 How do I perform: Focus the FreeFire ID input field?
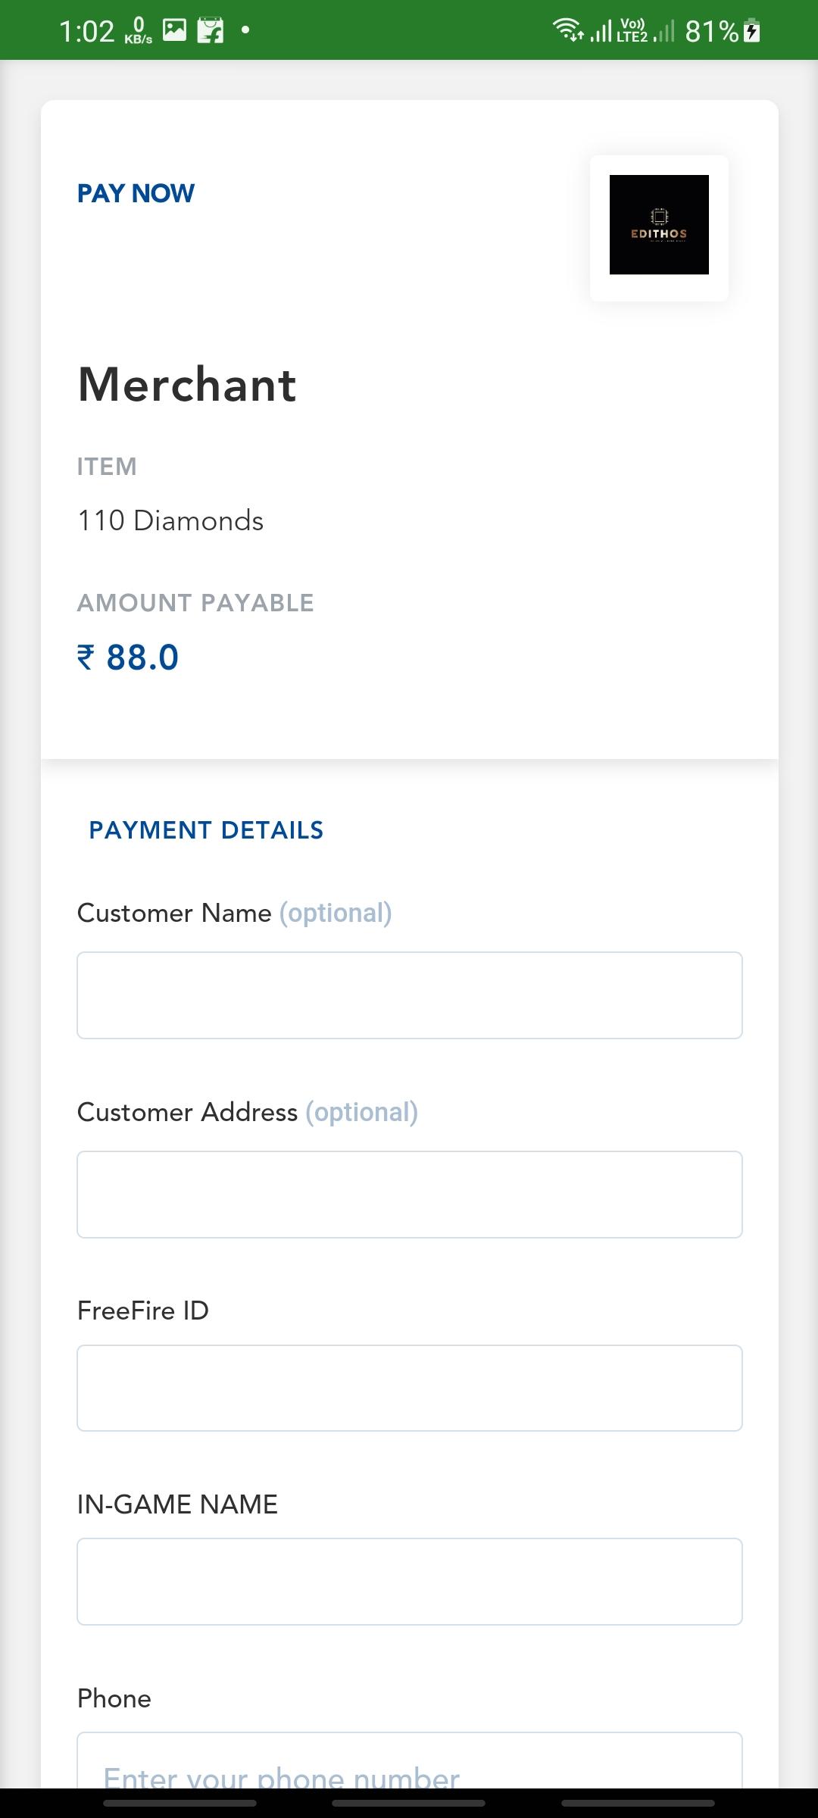410,1388
